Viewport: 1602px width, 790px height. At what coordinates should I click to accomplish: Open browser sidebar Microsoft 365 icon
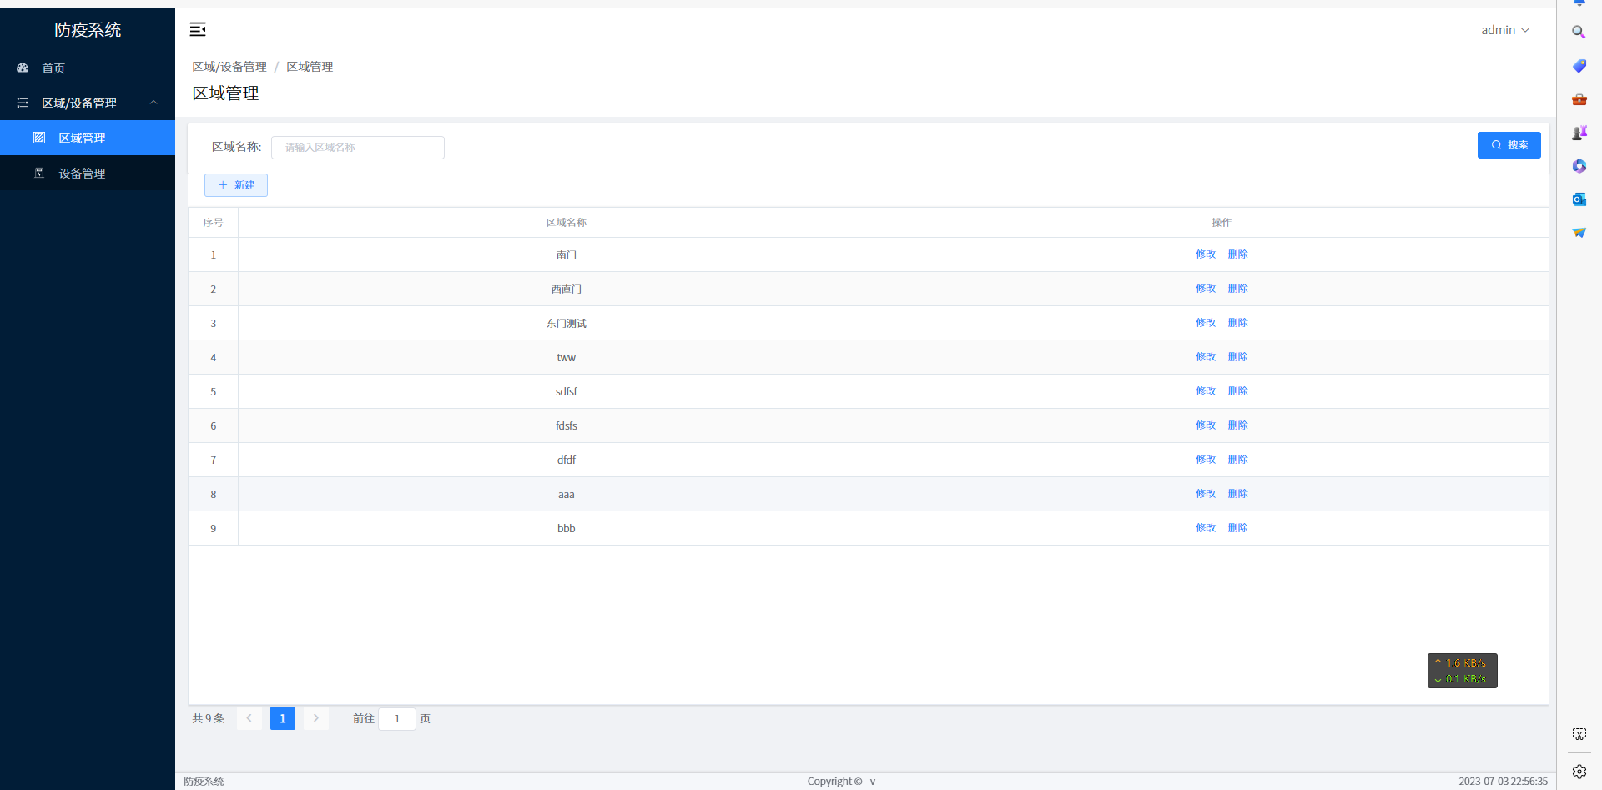point(1579,166)
